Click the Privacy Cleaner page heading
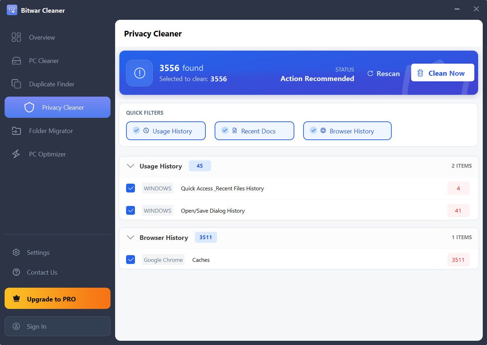This screenshot has width=487, height=345. 153,34
